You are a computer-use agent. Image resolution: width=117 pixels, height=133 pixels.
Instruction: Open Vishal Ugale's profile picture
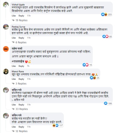point(6,5)
